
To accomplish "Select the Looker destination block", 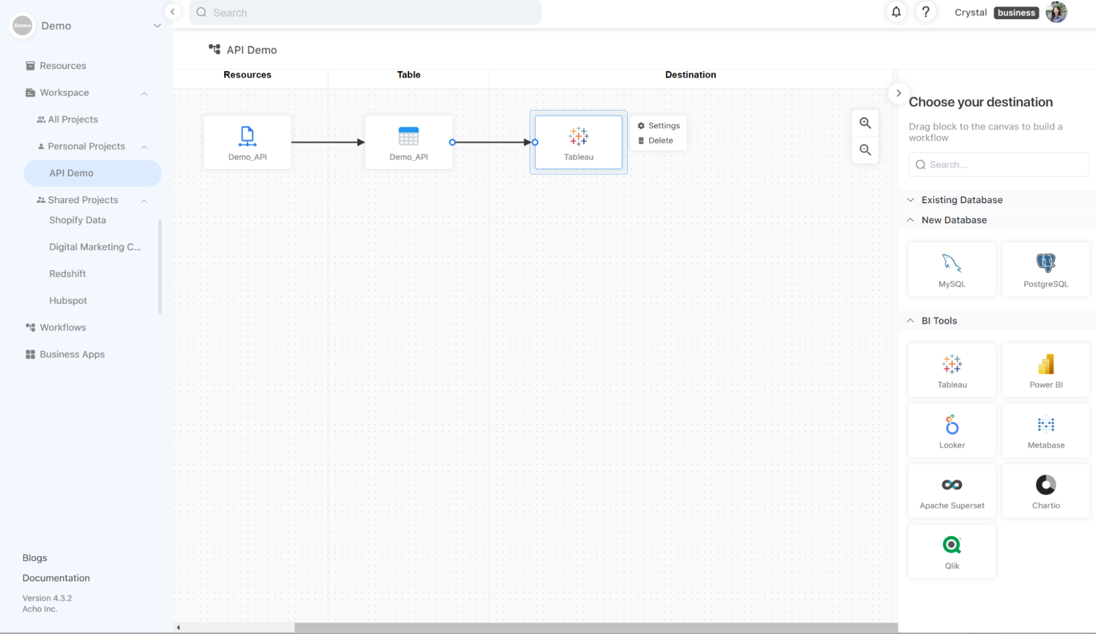I will [x=952, y=431].
